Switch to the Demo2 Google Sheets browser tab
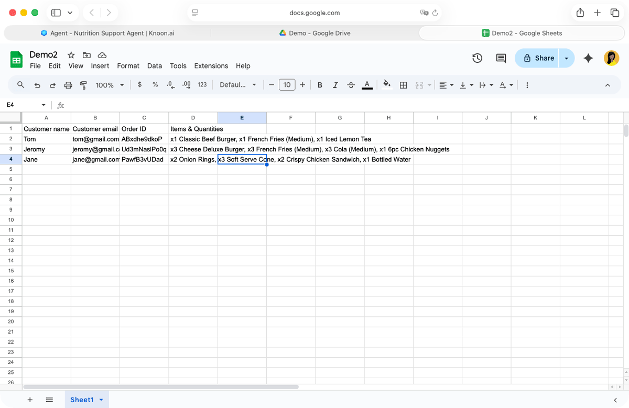 522,32
